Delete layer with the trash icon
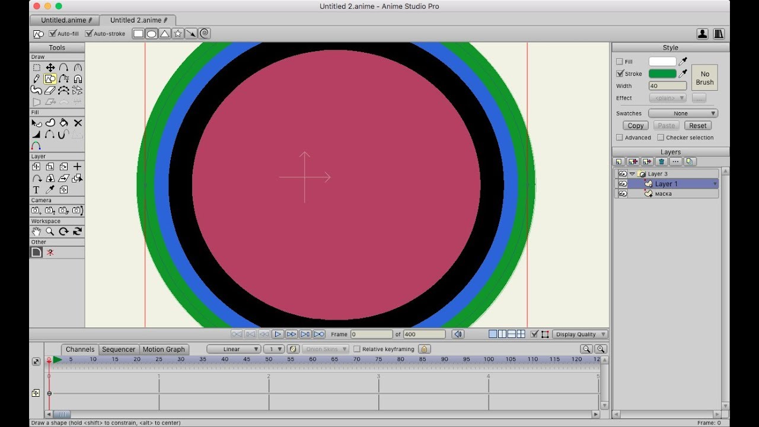Image resolution: width=759 pixels, height=427 pixels. tap(662, 162)
